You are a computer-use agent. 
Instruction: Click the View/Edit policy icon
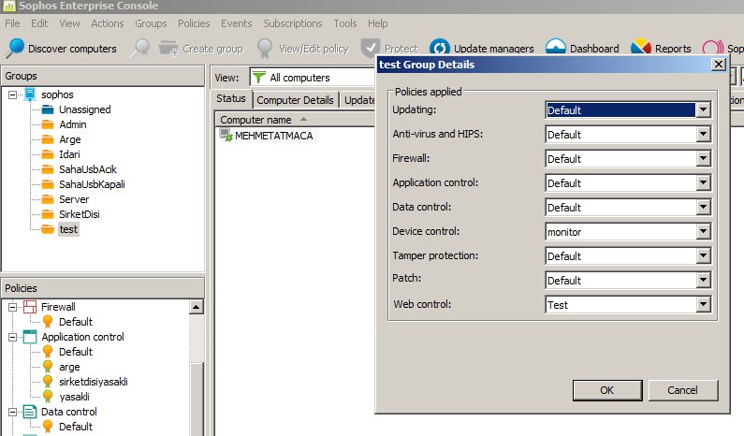pos(265,49)
